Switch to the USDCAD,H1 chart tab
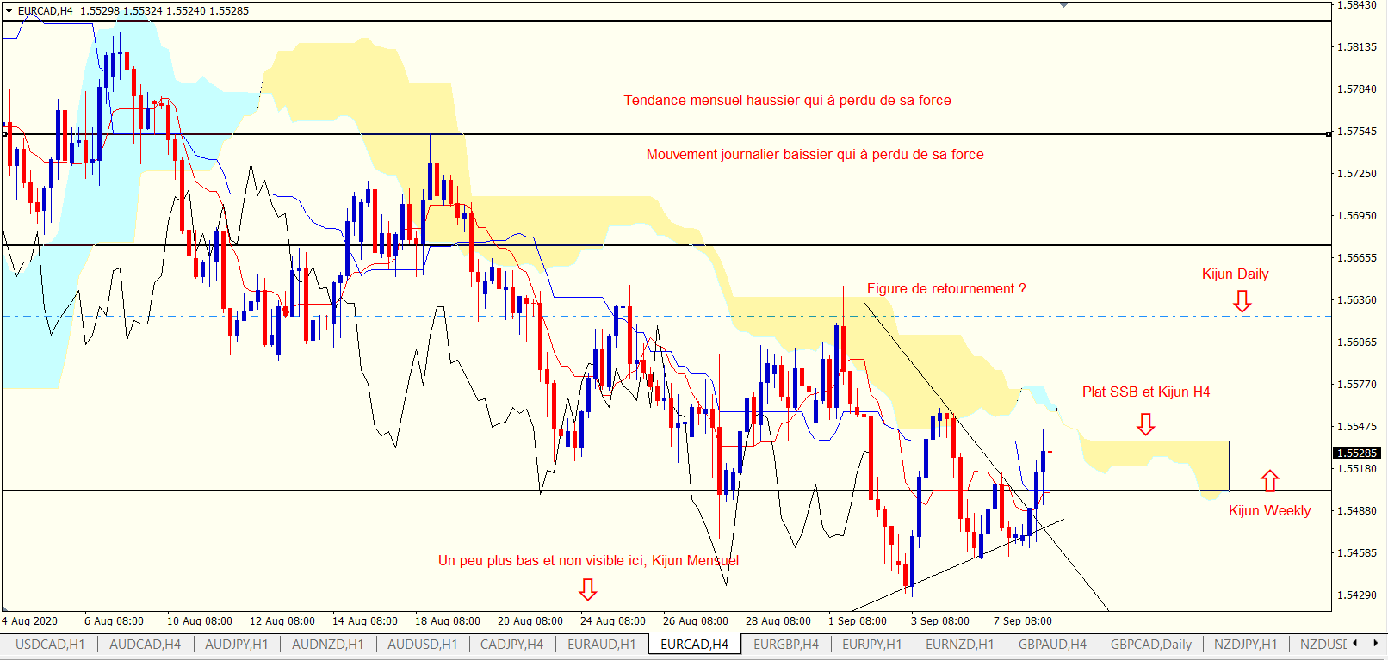1388x660 pixels. [x=50, y=645]
